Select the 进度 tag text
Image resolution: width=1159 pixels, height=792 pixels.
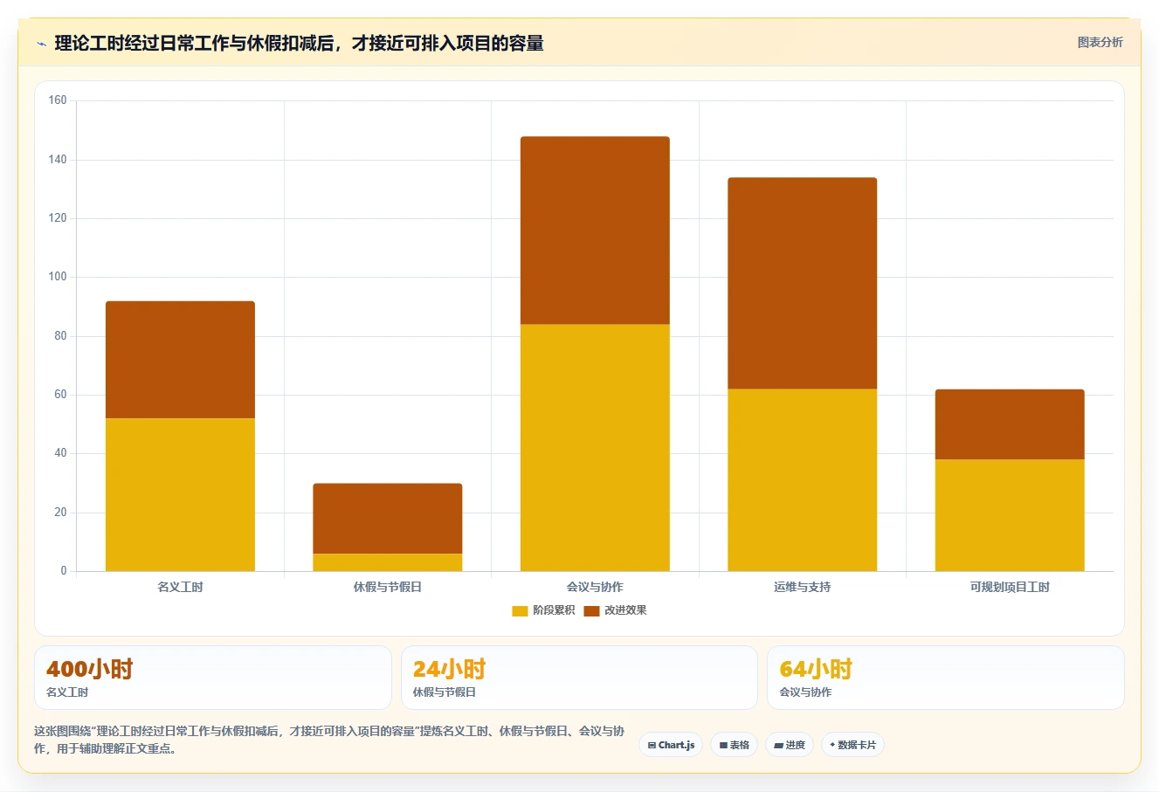[x=795, y=745]
